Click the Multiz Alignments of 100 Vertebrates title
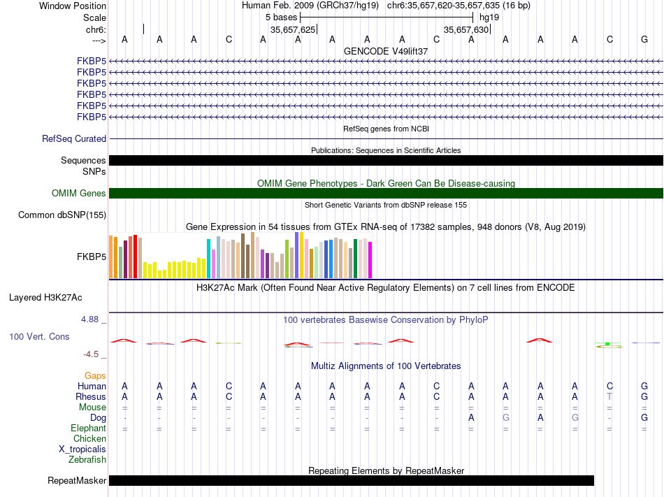 386,366
